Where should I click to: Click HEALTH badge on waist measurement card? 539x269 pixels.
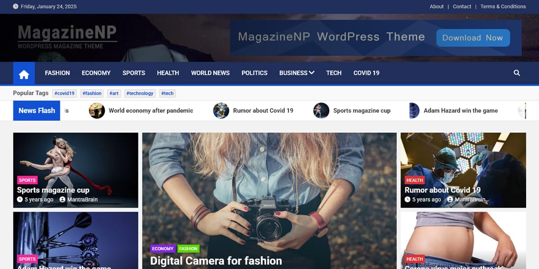tap(414, 259)
